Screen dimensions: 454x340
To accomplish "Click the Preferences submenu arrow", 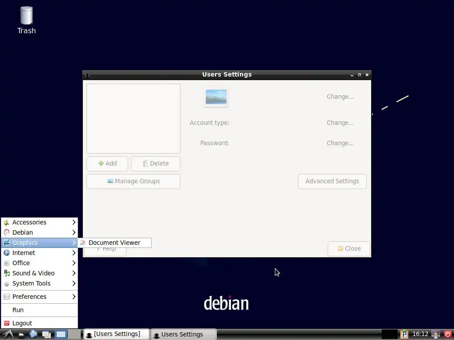I will pos(74,297).
